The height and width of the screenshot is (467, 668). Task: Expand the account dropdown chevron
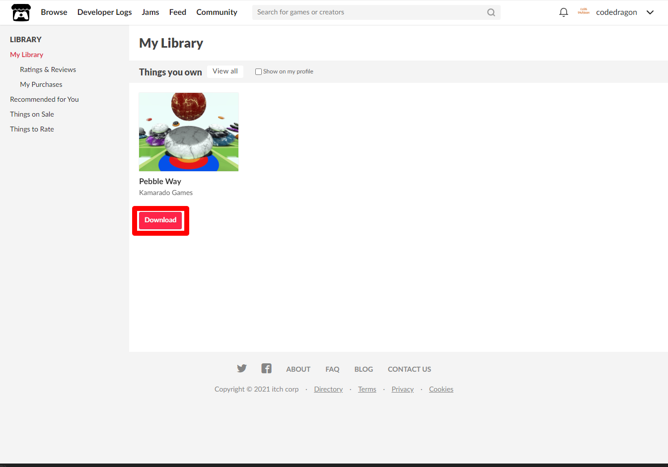click(x=650, y=12)
